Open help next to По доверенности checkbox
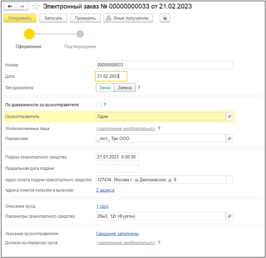 point(105,105)
